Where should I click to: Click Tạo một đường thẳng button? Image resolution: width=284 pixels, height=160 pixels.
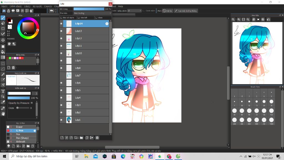(x=186, y=11)
